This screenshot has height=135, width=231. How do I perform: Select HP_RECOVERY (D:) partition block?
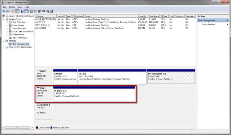[171, 77]
